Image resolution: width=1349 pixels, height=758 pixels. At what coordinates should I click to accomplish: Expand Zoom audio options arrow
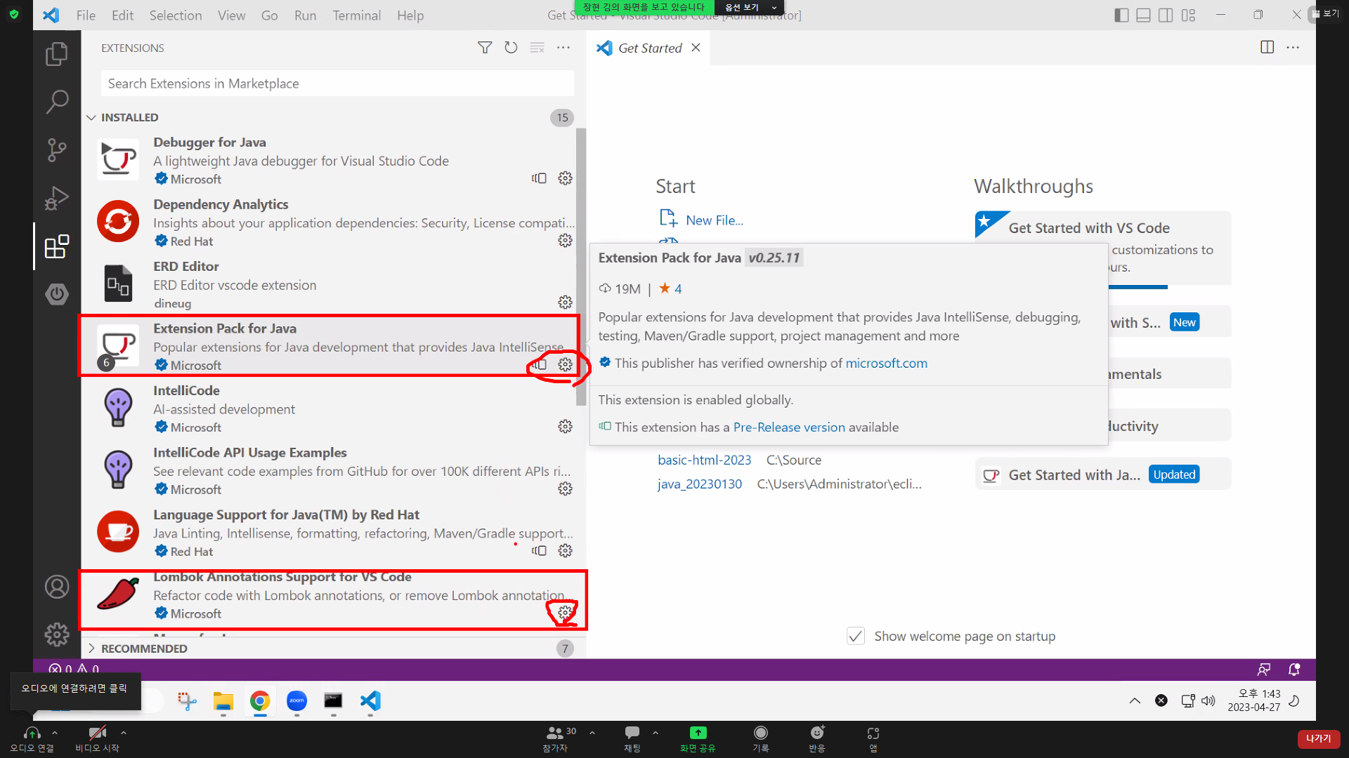point(55,733)
